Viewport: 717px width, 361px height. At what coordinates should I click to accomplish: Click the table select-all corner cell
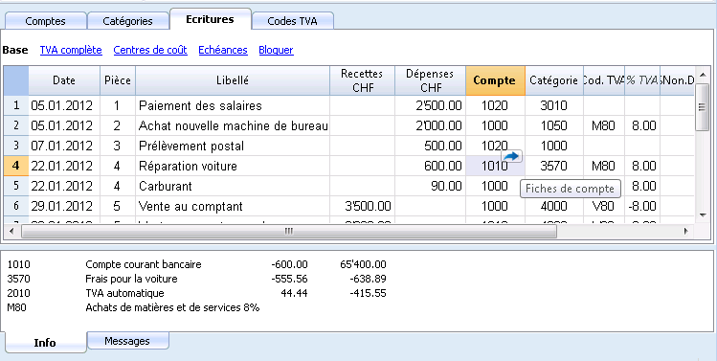point(16,80)
